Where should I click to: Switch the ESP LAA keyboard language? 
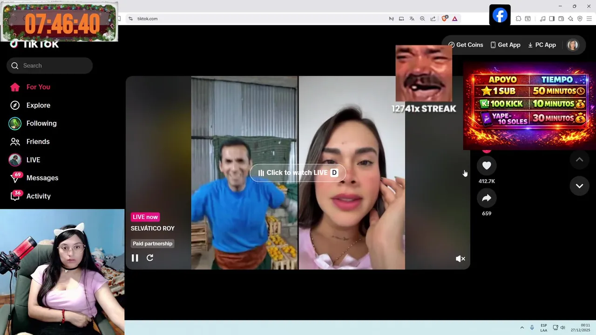544,328
